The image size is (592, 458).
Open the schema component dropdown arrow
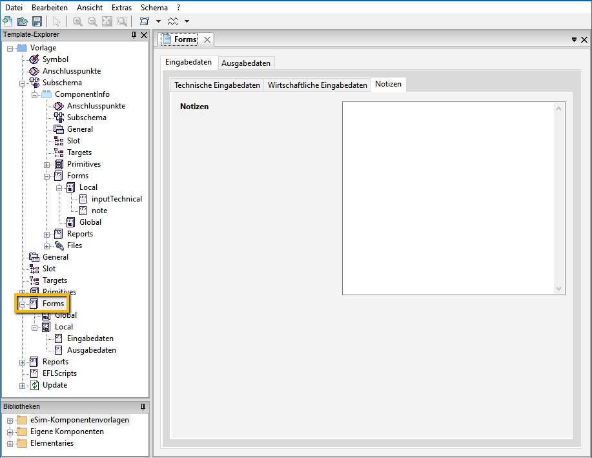(x=158, y=21)
